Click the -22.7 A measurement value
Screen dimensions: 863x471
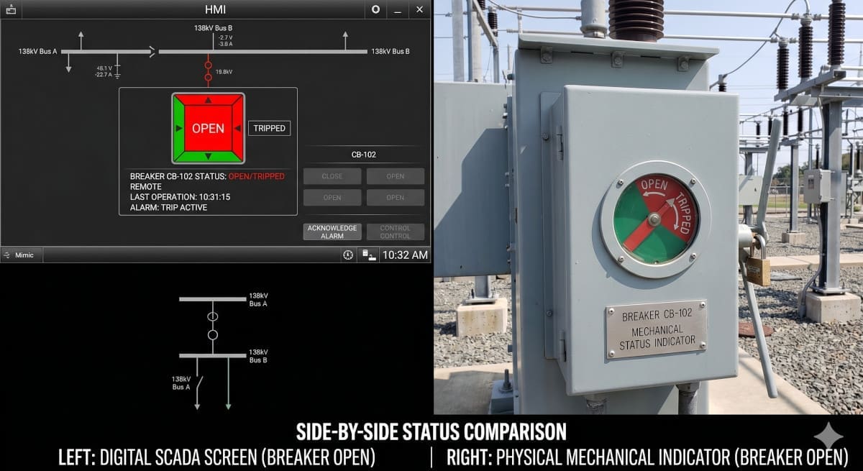tap(104, 75)
